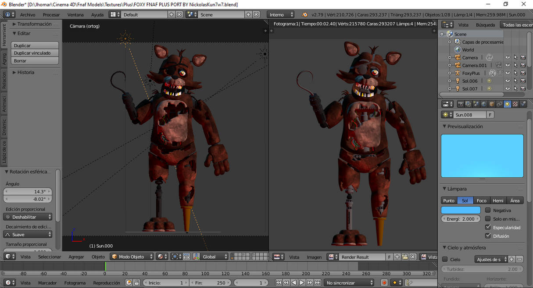Open the Ayuda menu
The width and height of the screenshot is (533, 288).
(x=97, y=14)
